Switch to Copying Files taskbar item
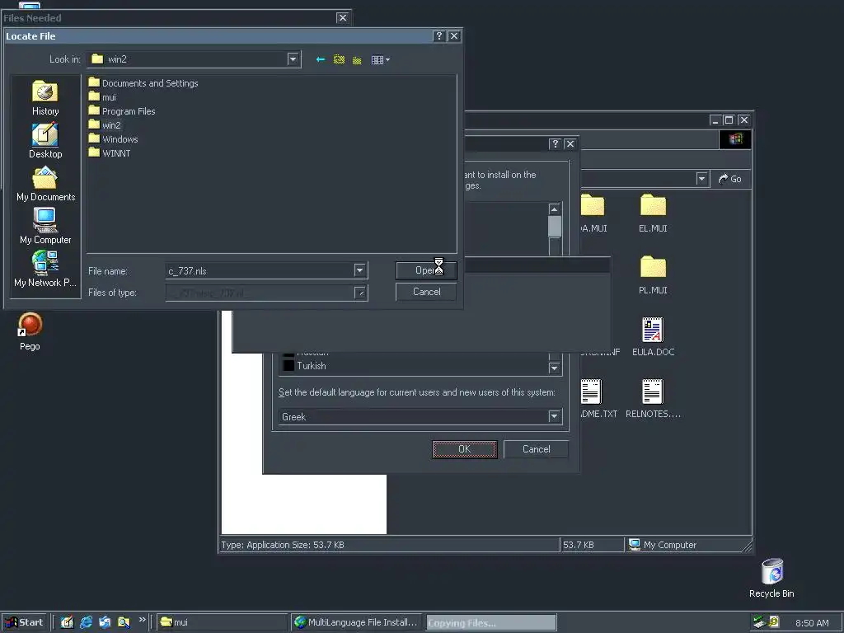The width and height of the screenshot is (844, 633). [491, 622]
